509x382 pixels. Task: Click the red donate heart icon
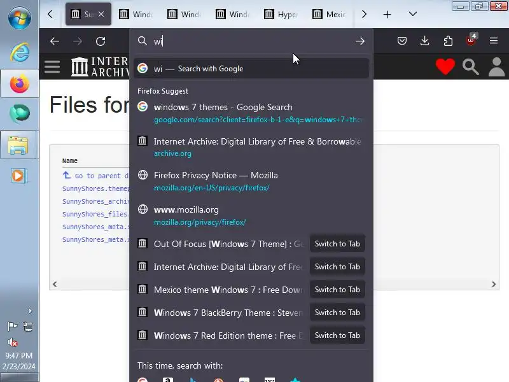(445, 67)
